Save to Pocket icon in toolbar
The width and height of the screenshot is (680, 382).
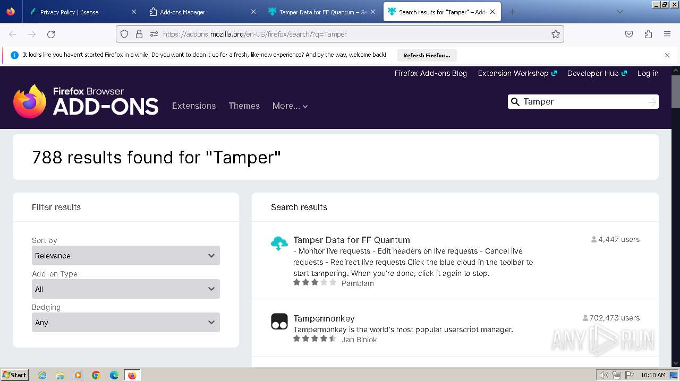click(x=629, y=34)
